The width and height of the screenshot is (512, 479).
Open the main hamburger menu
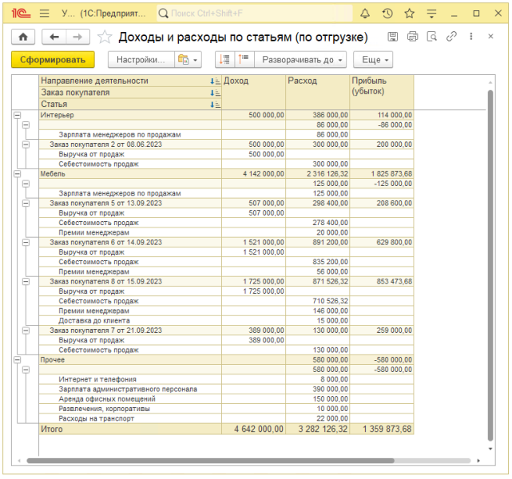[44, 14]
